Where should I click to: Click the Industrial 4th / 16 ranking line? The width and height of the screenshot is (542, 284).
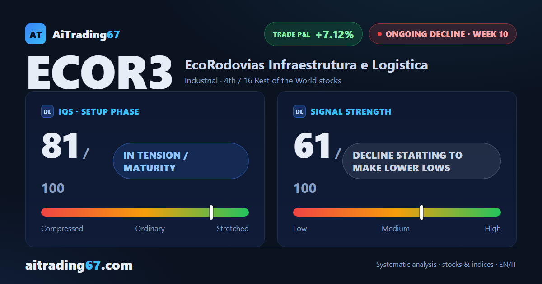point(263,81)
